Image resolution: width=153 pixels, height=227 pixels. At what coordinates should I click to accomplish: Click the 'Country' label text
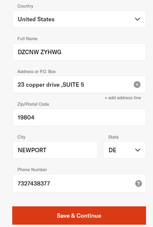point(25,6)
